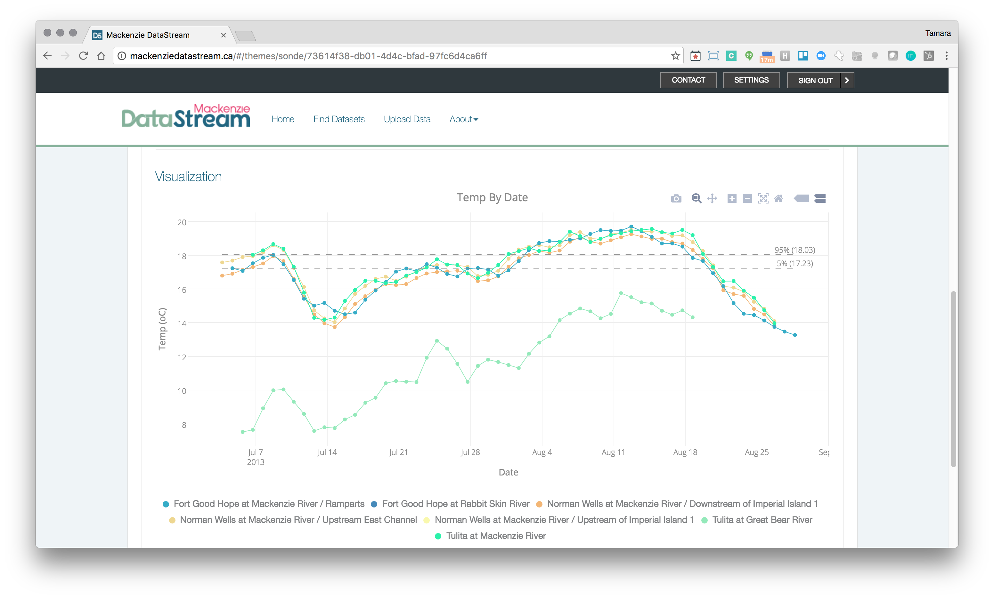Open Find Datasets navigation menu item

point(339,118)
